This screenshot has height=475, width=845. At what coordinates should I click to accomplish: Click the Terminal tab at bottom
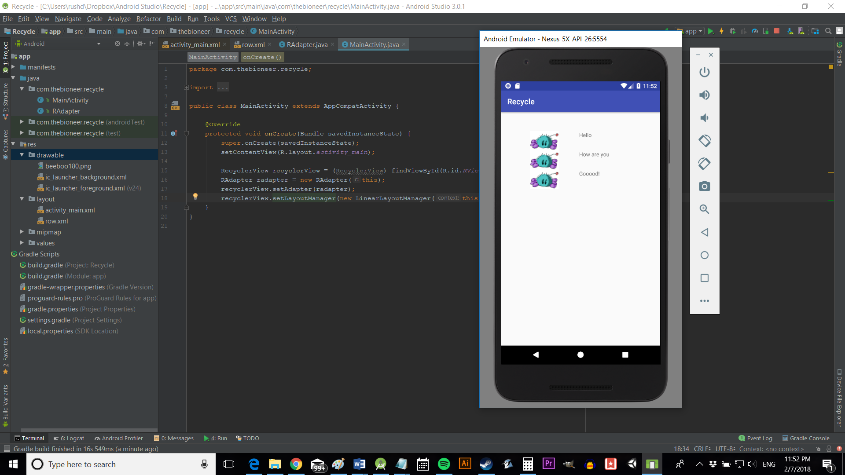click(x=30, y=438)
